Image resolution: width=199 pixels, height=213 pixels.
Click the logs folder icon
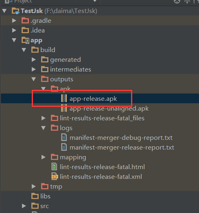55,128
